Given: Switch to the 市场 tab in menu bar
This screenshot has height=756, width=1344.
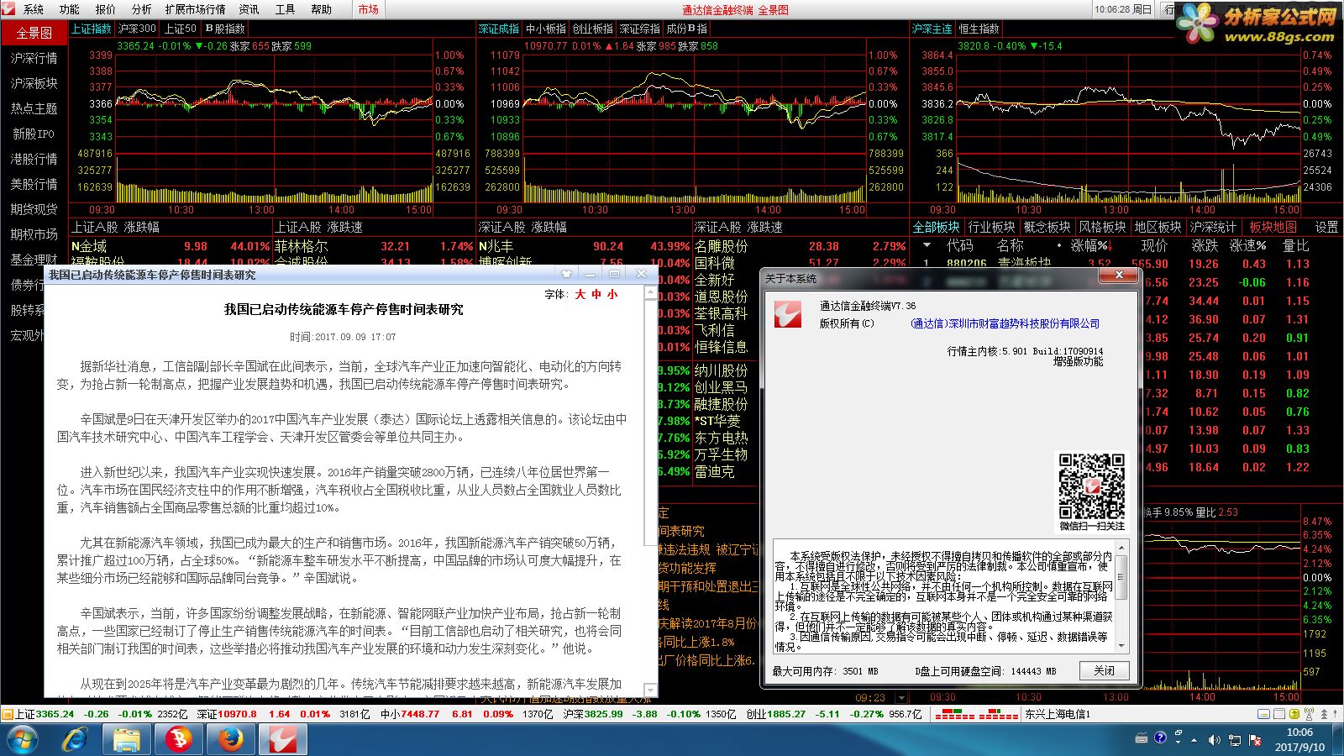Looking at the screenshot, I should click(x=368, y=9).
